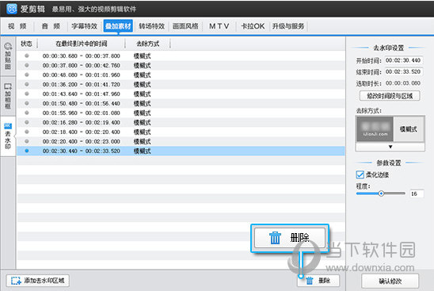Open the 升级与服务 tab
This screenshot has width=434, height=291.
pos(288,26)
